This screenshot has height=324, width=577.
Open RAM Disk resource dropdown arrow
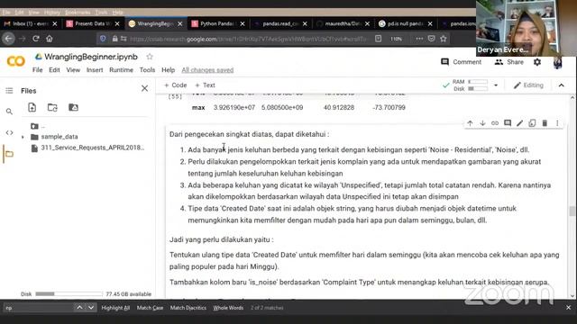496,85
